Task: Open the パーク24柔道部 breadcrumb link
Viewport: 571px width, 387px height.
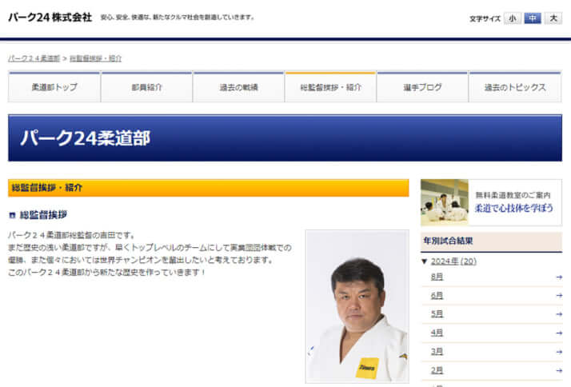Action: pyautogui.click(x=34, y=58)
